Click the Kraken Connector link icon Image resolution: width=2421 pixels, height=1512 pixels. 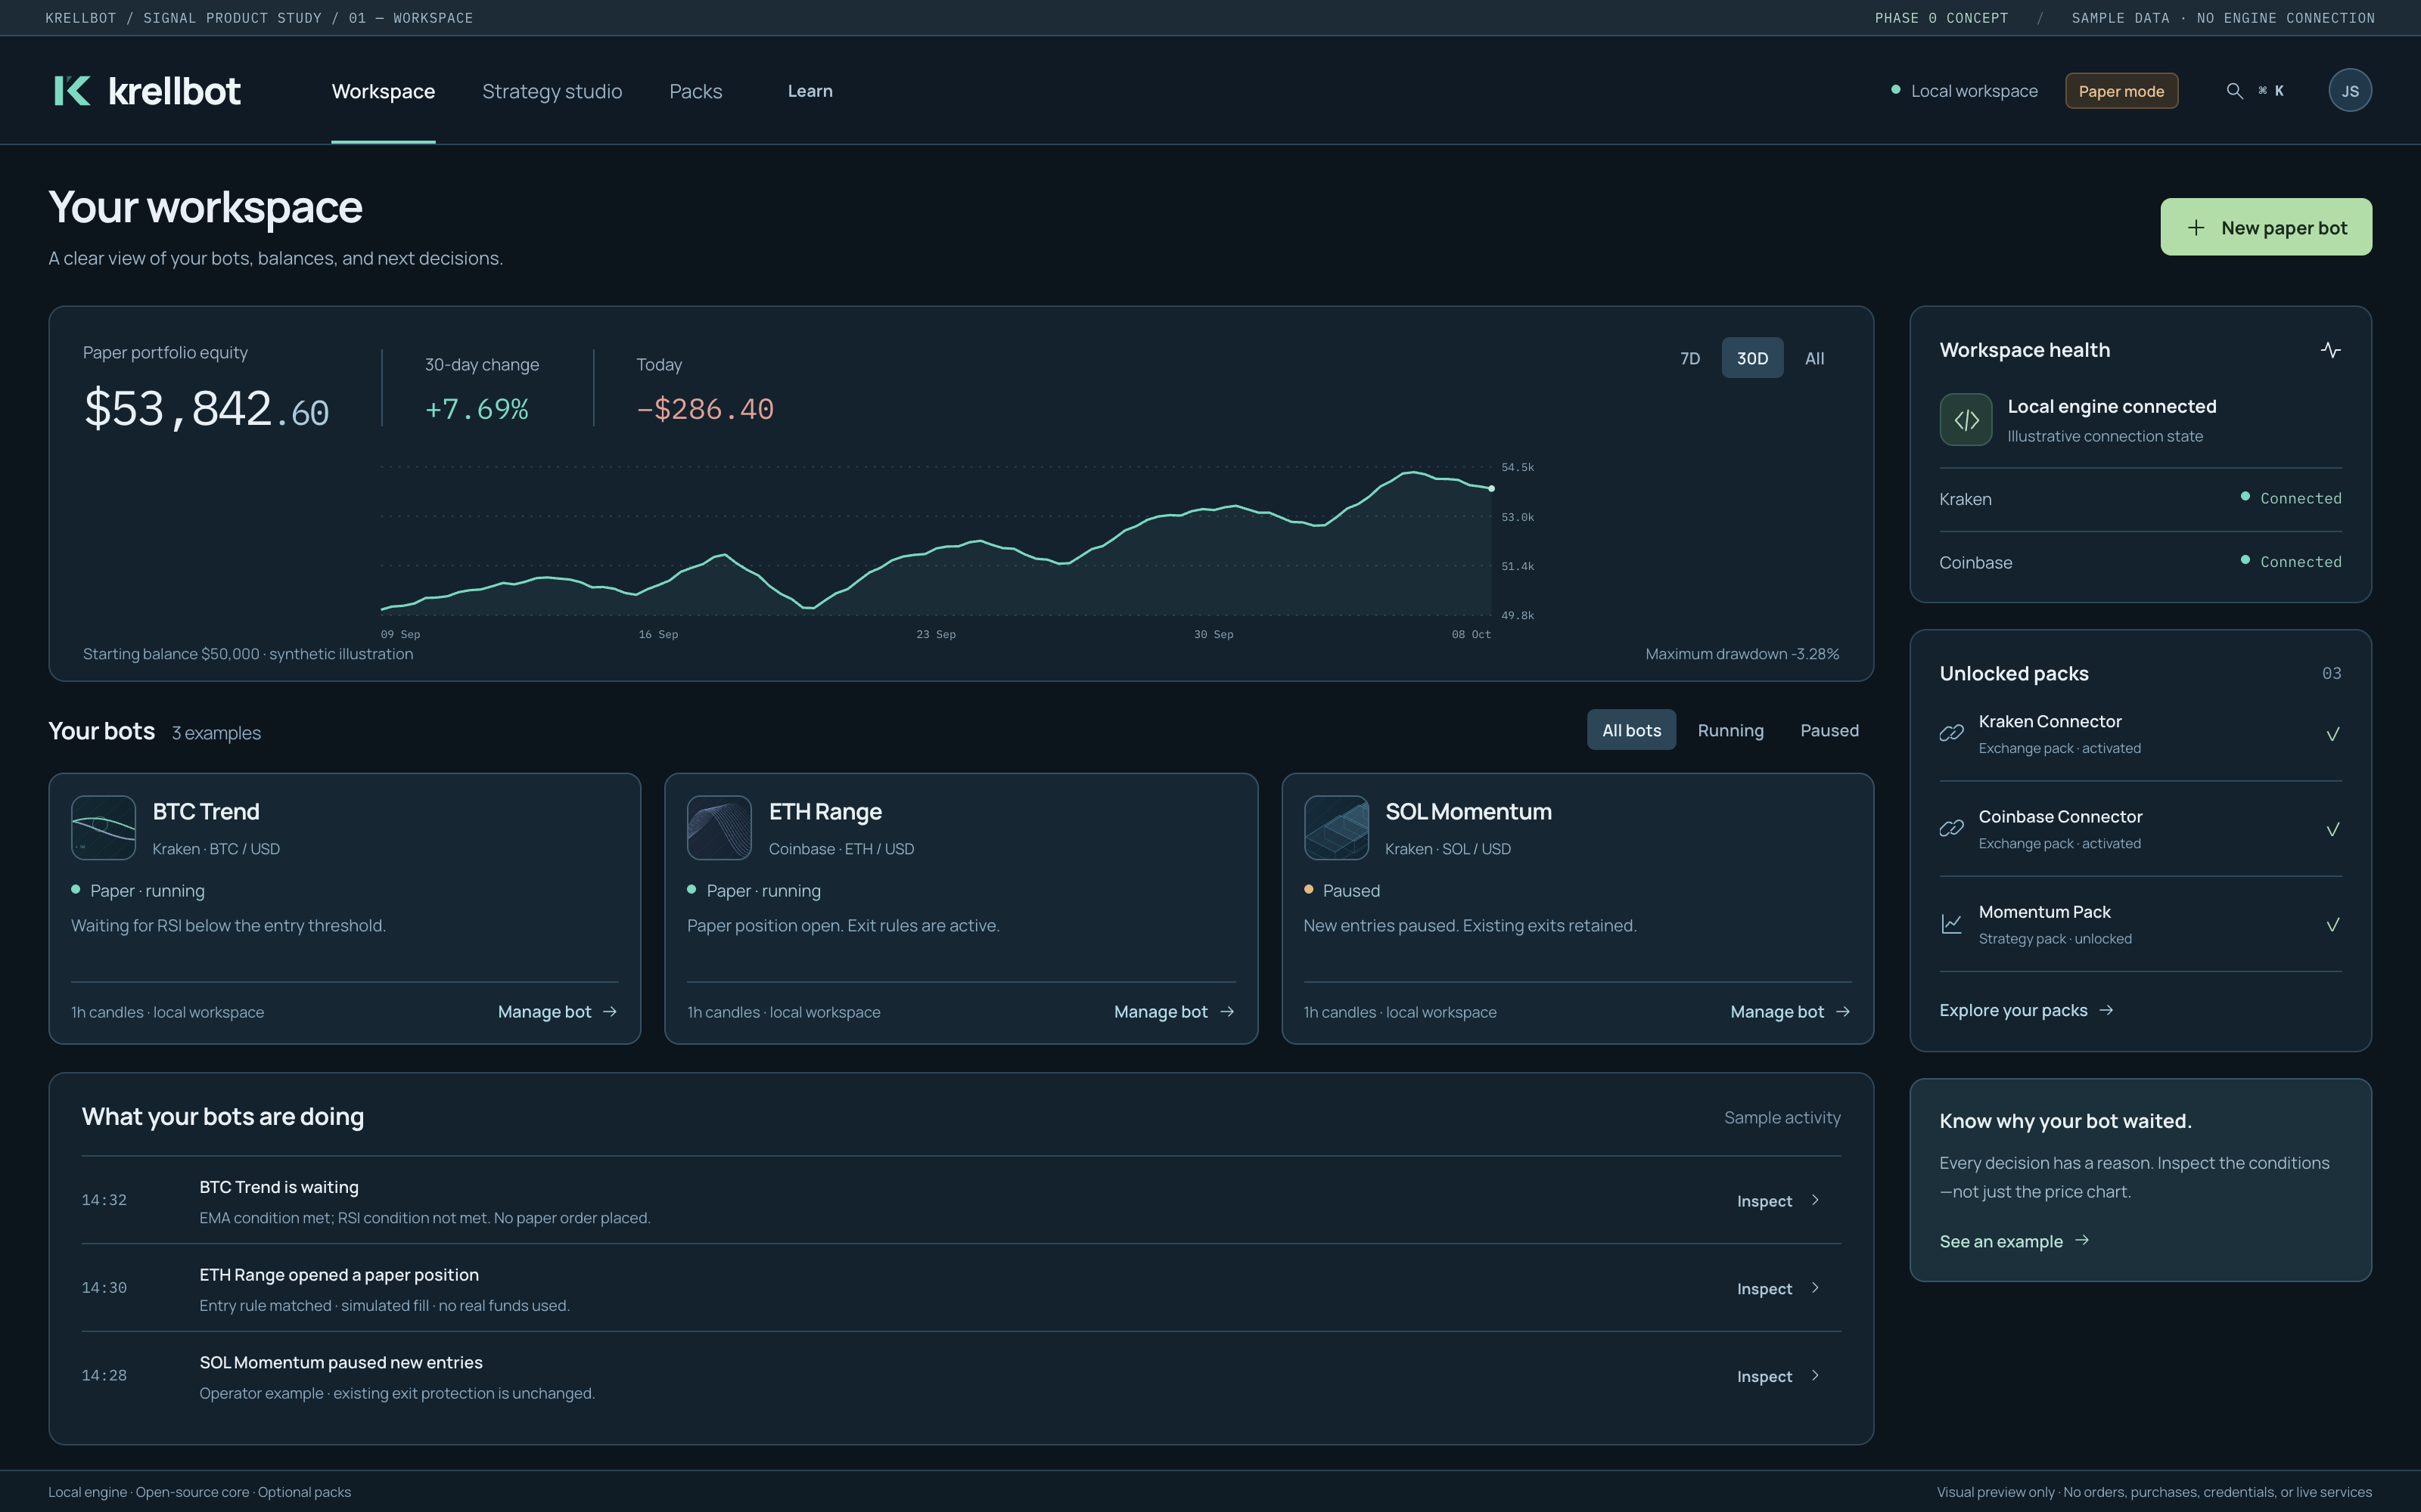pos(1952,733)
